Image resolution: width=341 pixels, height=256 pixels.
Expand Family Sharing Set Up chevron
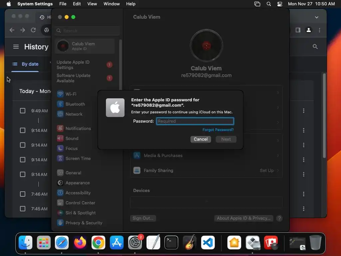[x=278, y=170]
